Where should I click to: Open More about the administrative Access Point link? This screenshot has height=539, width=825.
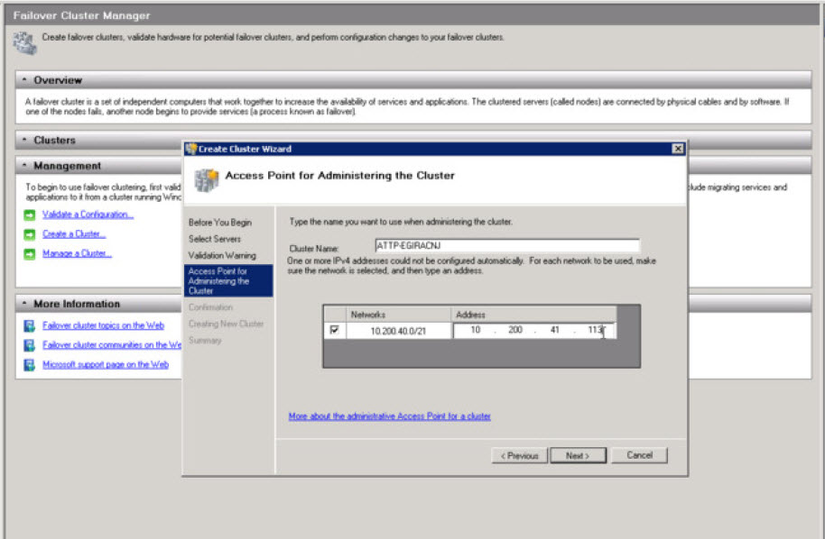coord(389,416)
